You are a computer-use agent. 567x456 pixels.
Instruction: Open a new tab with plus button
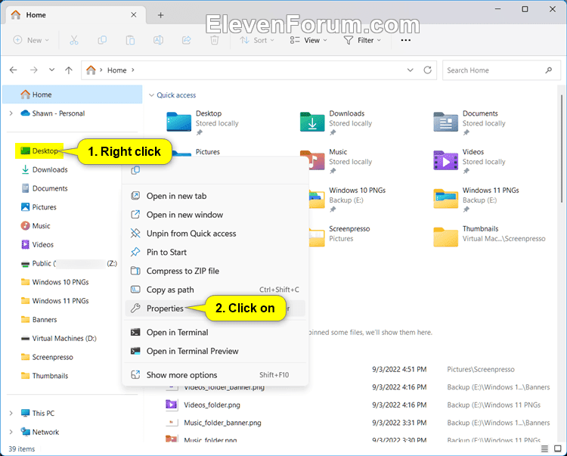point(160,15)
